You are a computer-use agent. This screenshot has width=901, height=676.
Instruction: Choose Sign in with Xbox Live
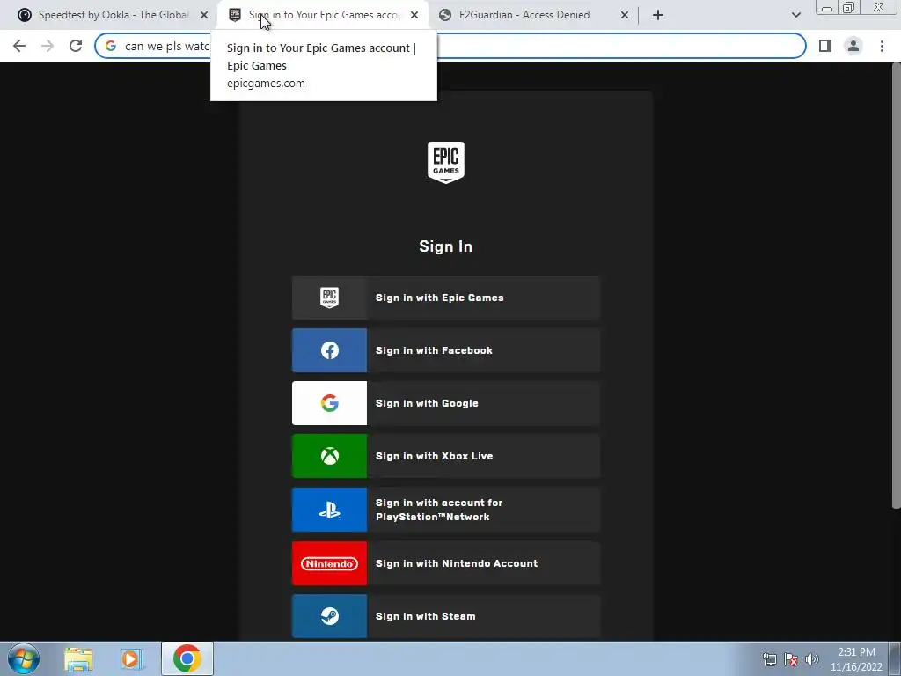point(446,457)
